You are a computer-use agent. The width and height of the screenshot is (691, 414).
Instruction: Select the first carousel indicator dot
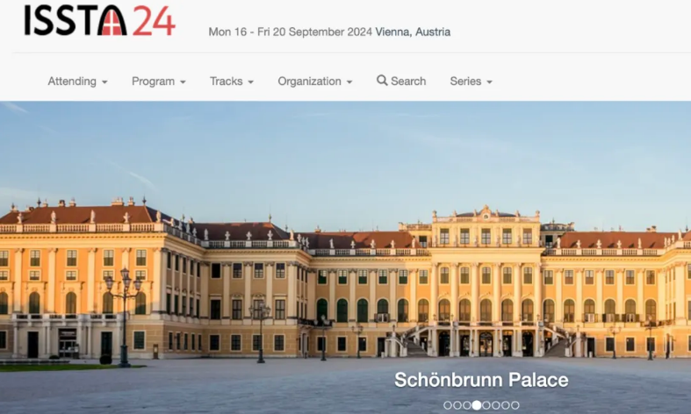(x=448, y=405)
